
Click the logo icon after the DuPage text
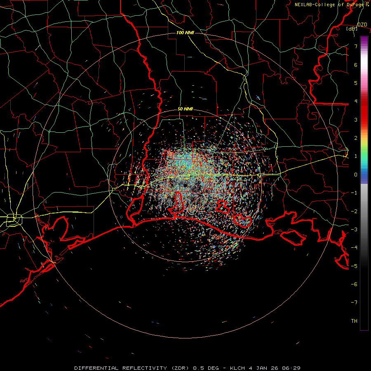[367, 4]
